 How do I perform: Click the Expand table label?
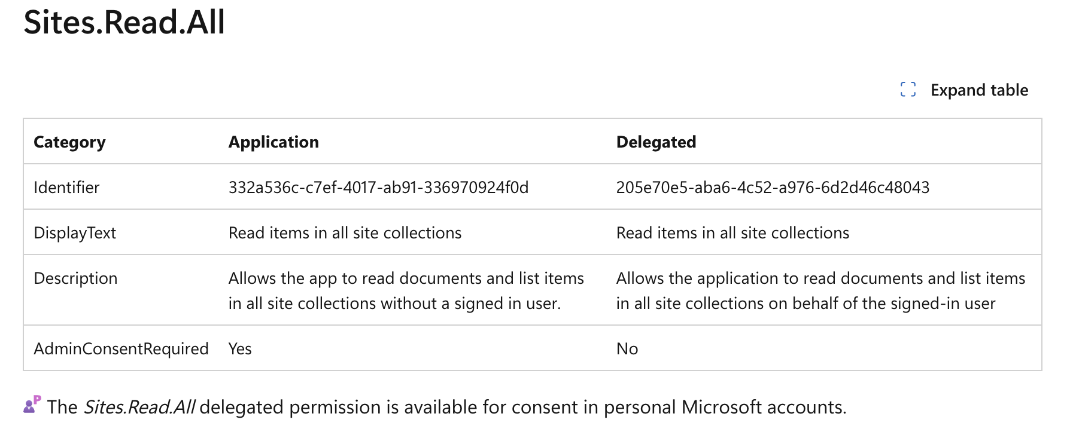click(x=978, y=90)
